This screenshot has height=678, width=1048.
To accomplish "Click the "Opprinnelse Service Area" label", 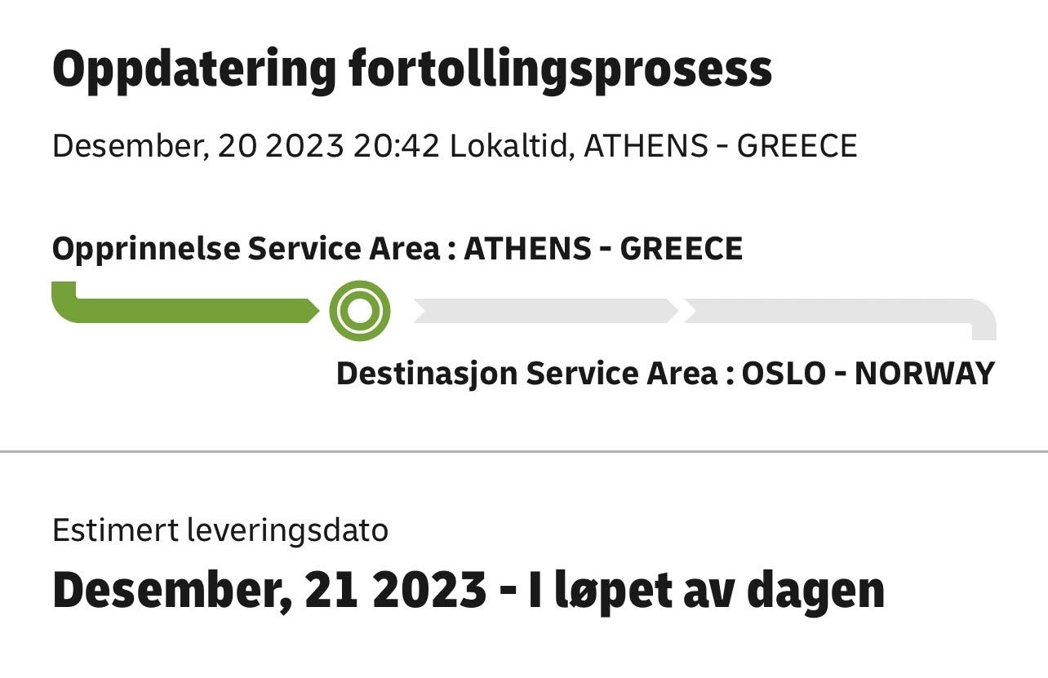I will [x=246, y=248].
